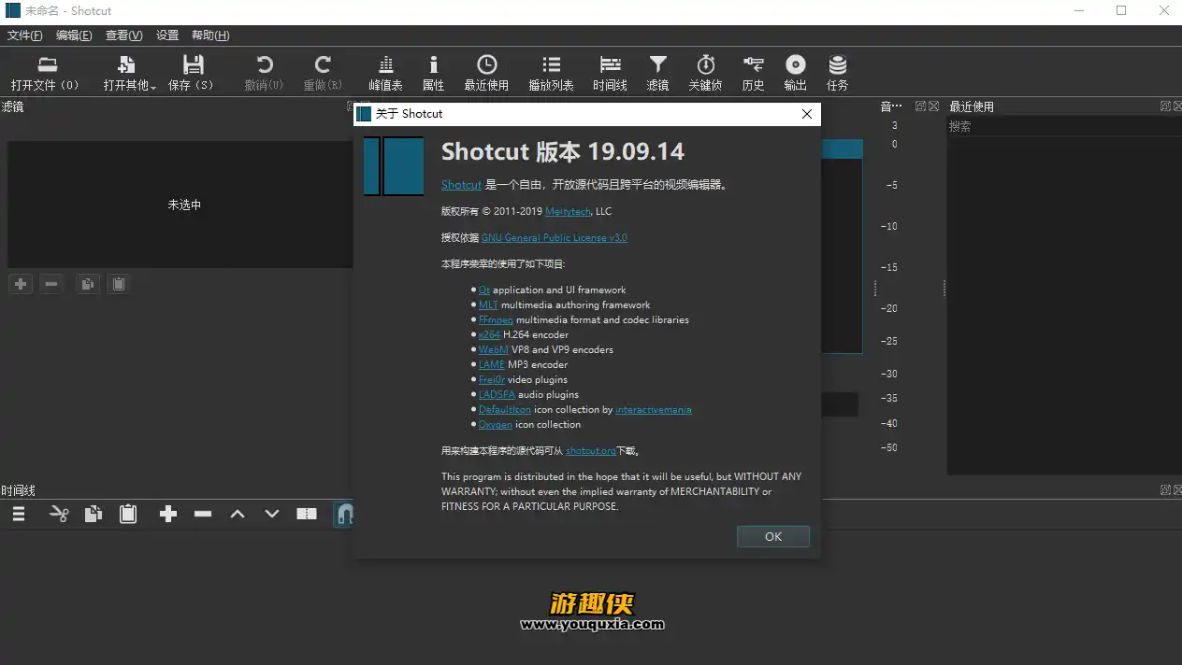Viewport: 1182px width, 665px height.
Task: Open the Jobs (任务) stack icon
Action: (838, 64)
